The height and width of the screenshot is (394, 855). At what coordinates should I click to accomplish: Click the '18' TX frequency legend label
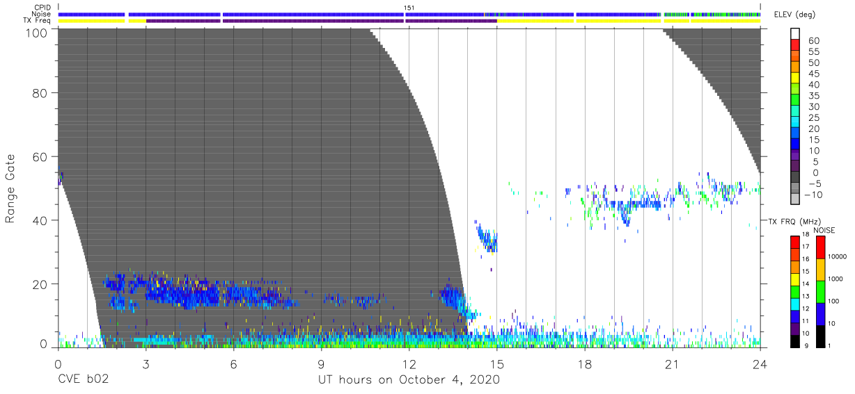click(805, 235)
